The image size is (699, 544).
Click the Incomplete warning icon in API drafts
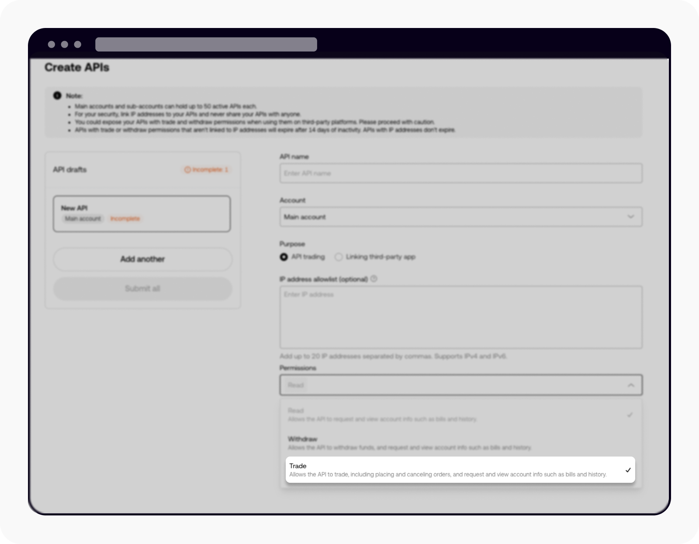coord(187,170)
